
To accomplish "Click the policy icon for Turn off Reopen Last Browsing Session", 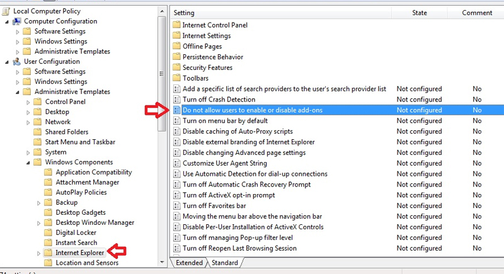I will [x=176, y=248].
